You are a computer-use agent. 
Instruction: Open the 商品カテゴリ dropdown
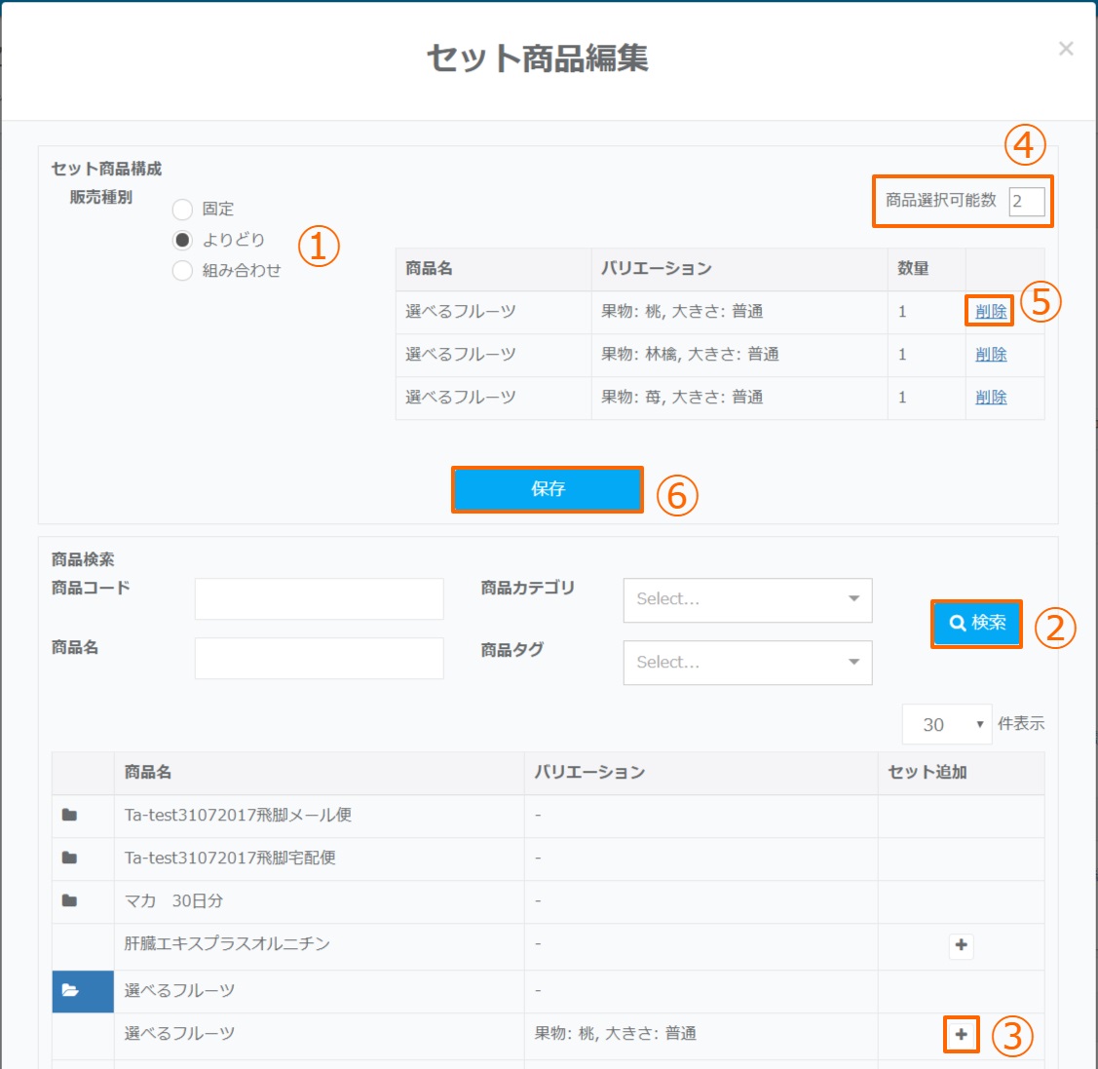click(x=747, y=599)
